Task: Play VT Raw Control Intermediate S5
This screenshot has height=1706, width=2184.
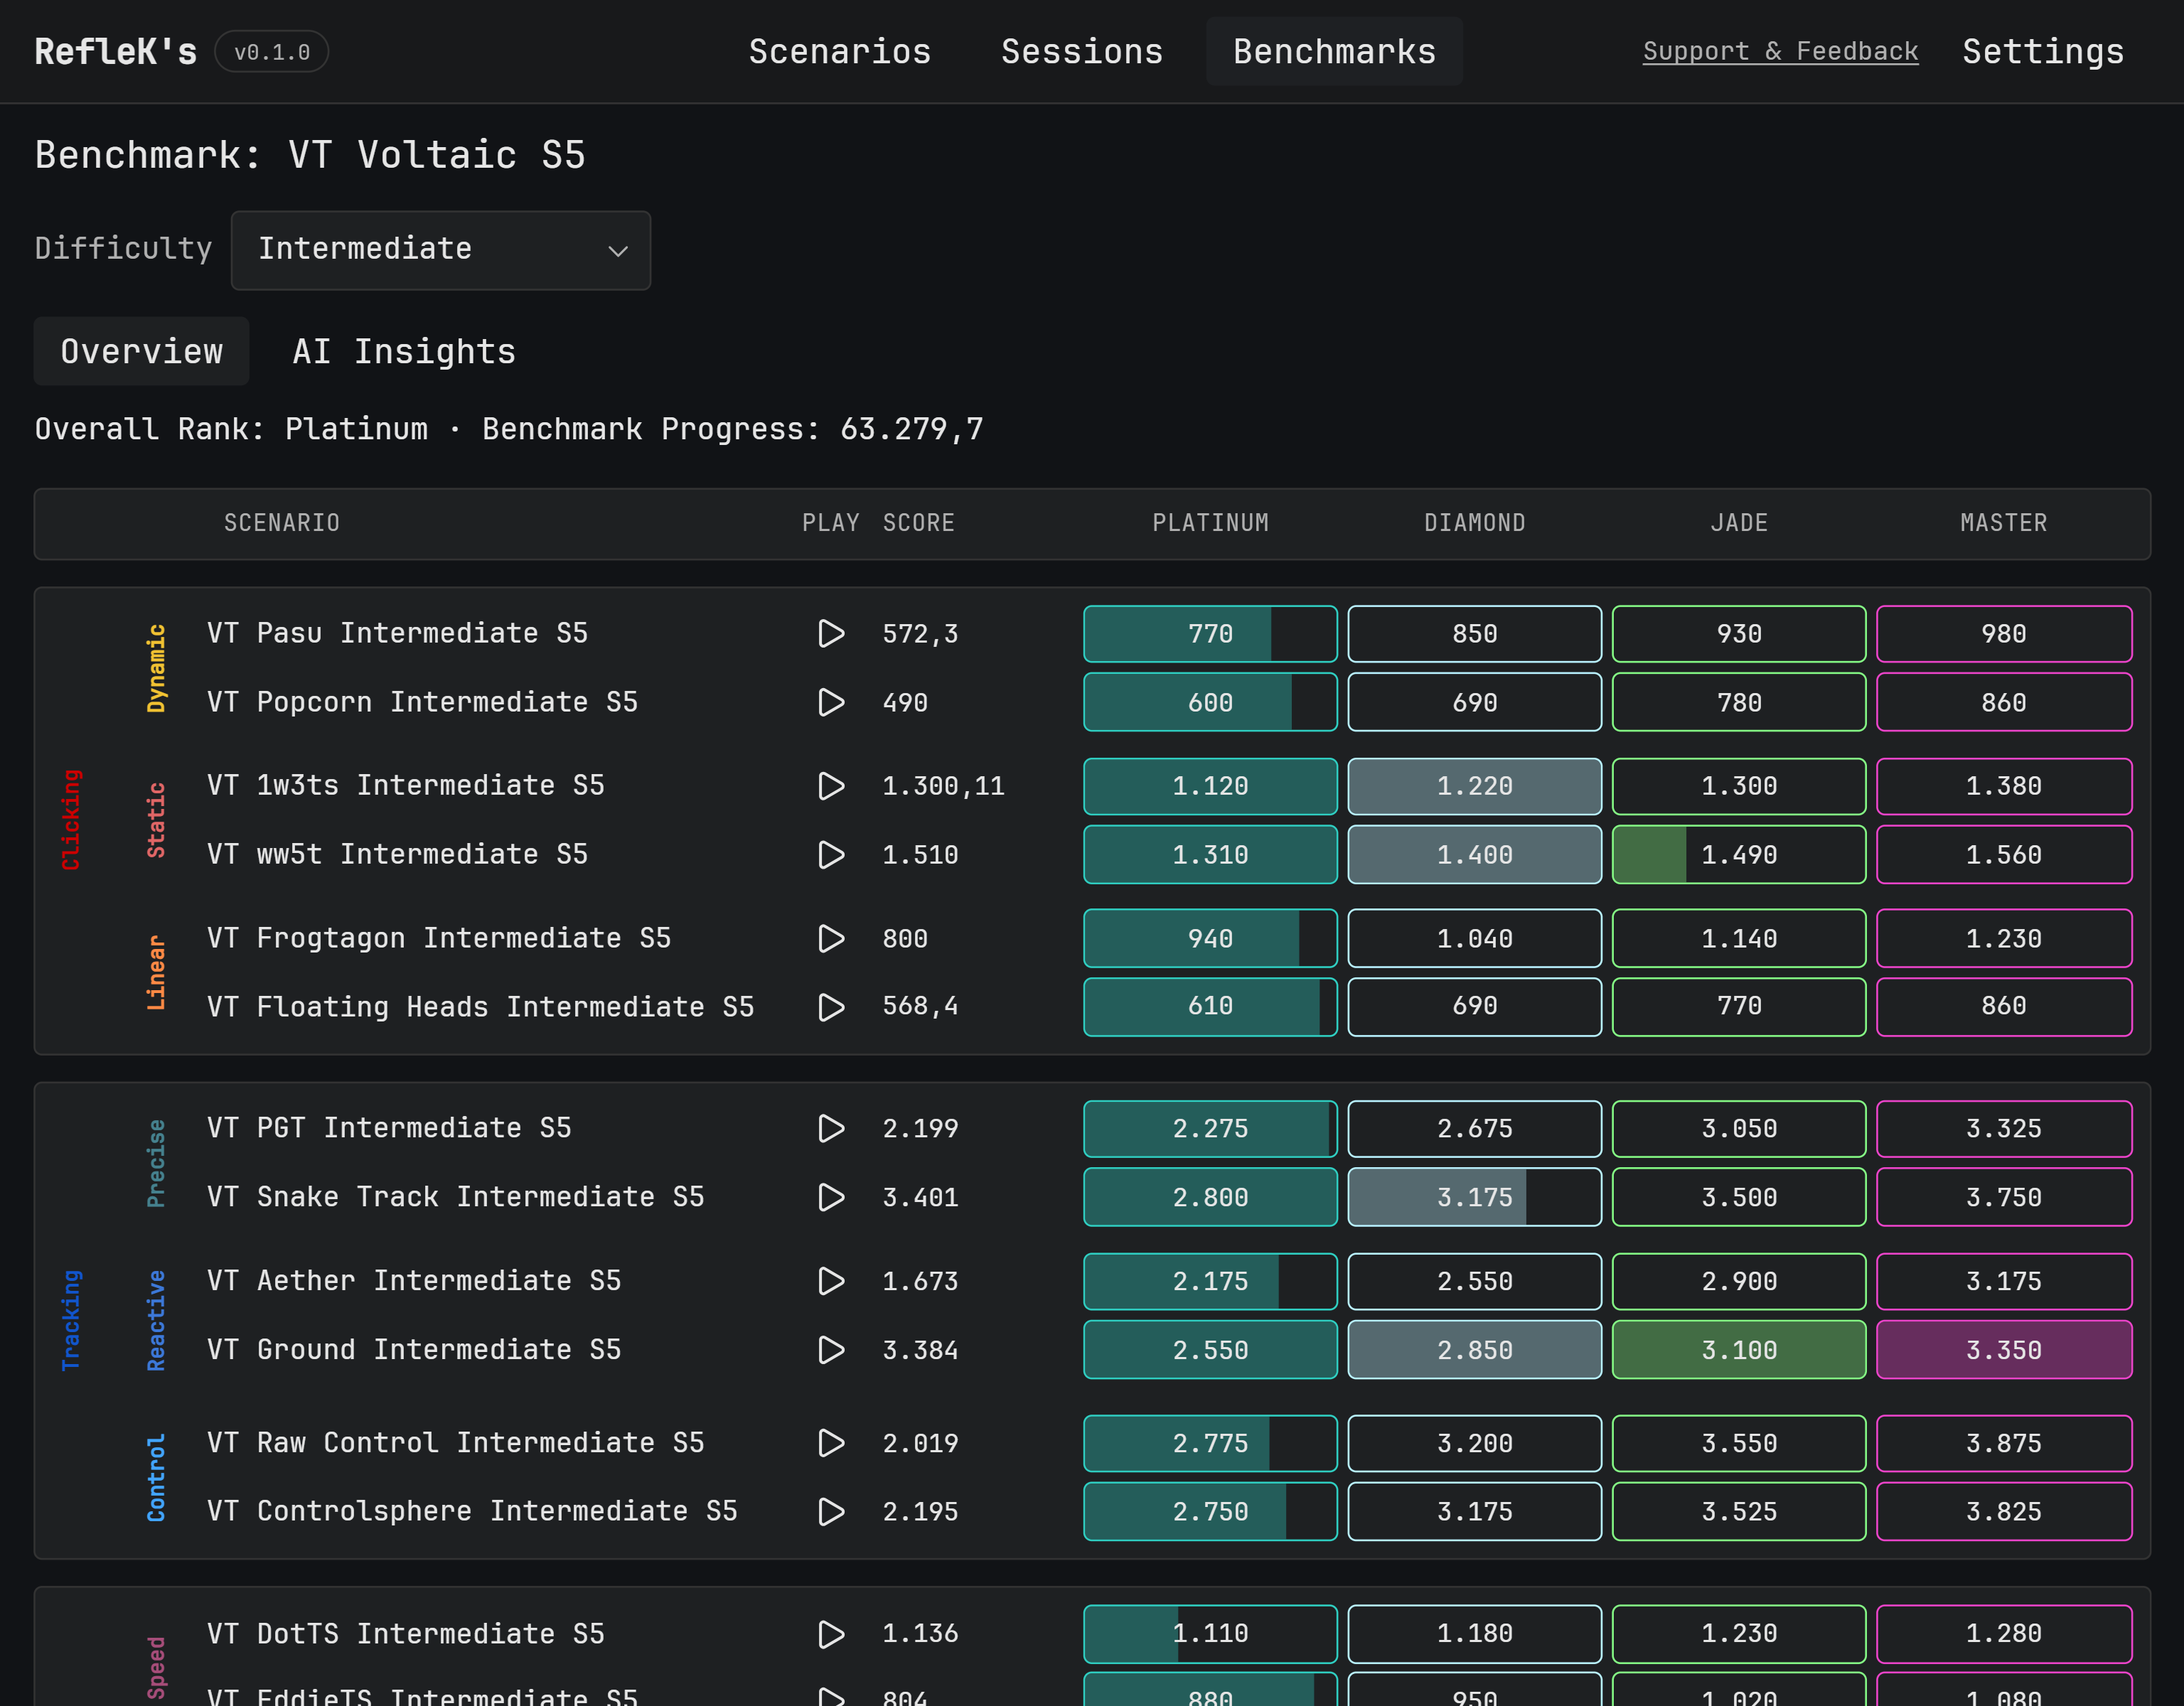Action: [831, 1443]
